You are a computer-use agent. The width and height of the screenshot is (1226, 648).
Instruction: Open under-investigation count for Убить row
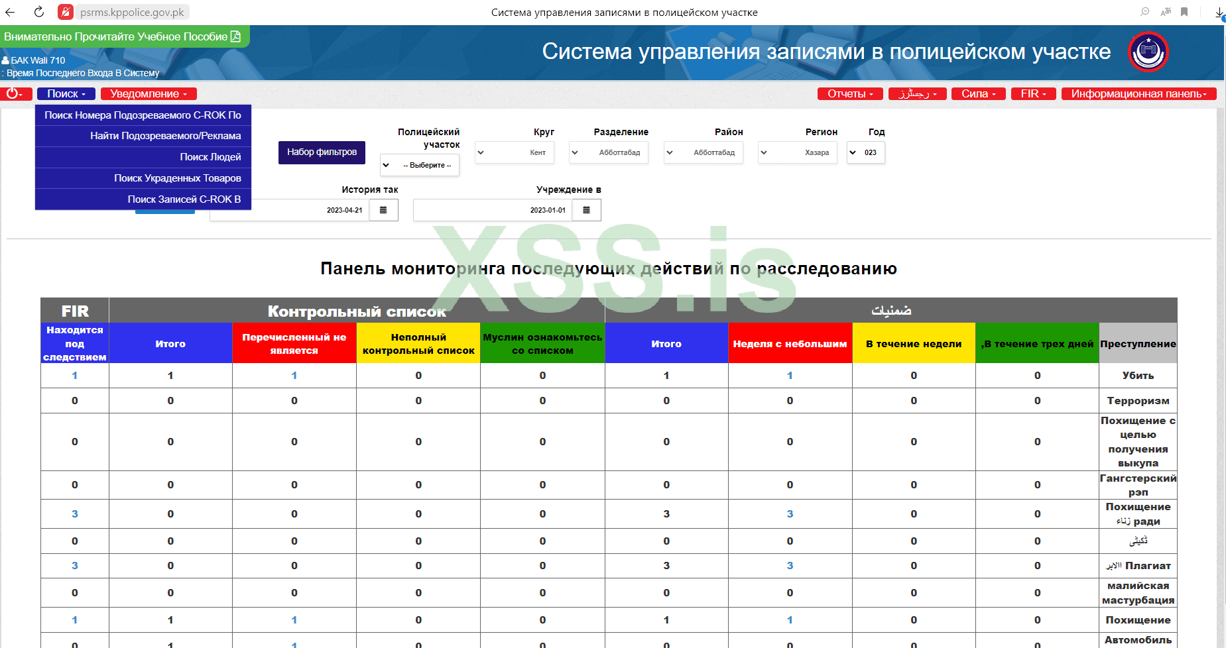pyautogui.click(x=75, y=376)
